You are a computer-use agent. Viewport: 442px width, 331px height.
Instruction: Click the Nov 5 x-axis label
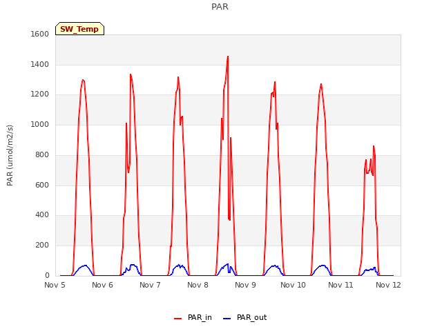pyautogui.click(x=55, y=285)
